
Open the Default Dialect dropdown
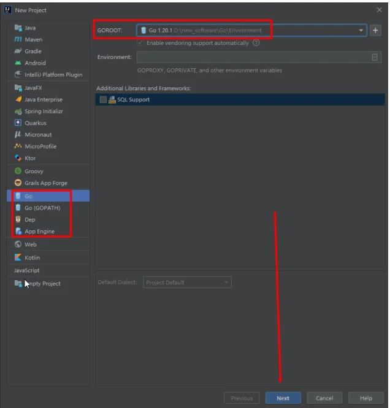(x=187, y=282)
